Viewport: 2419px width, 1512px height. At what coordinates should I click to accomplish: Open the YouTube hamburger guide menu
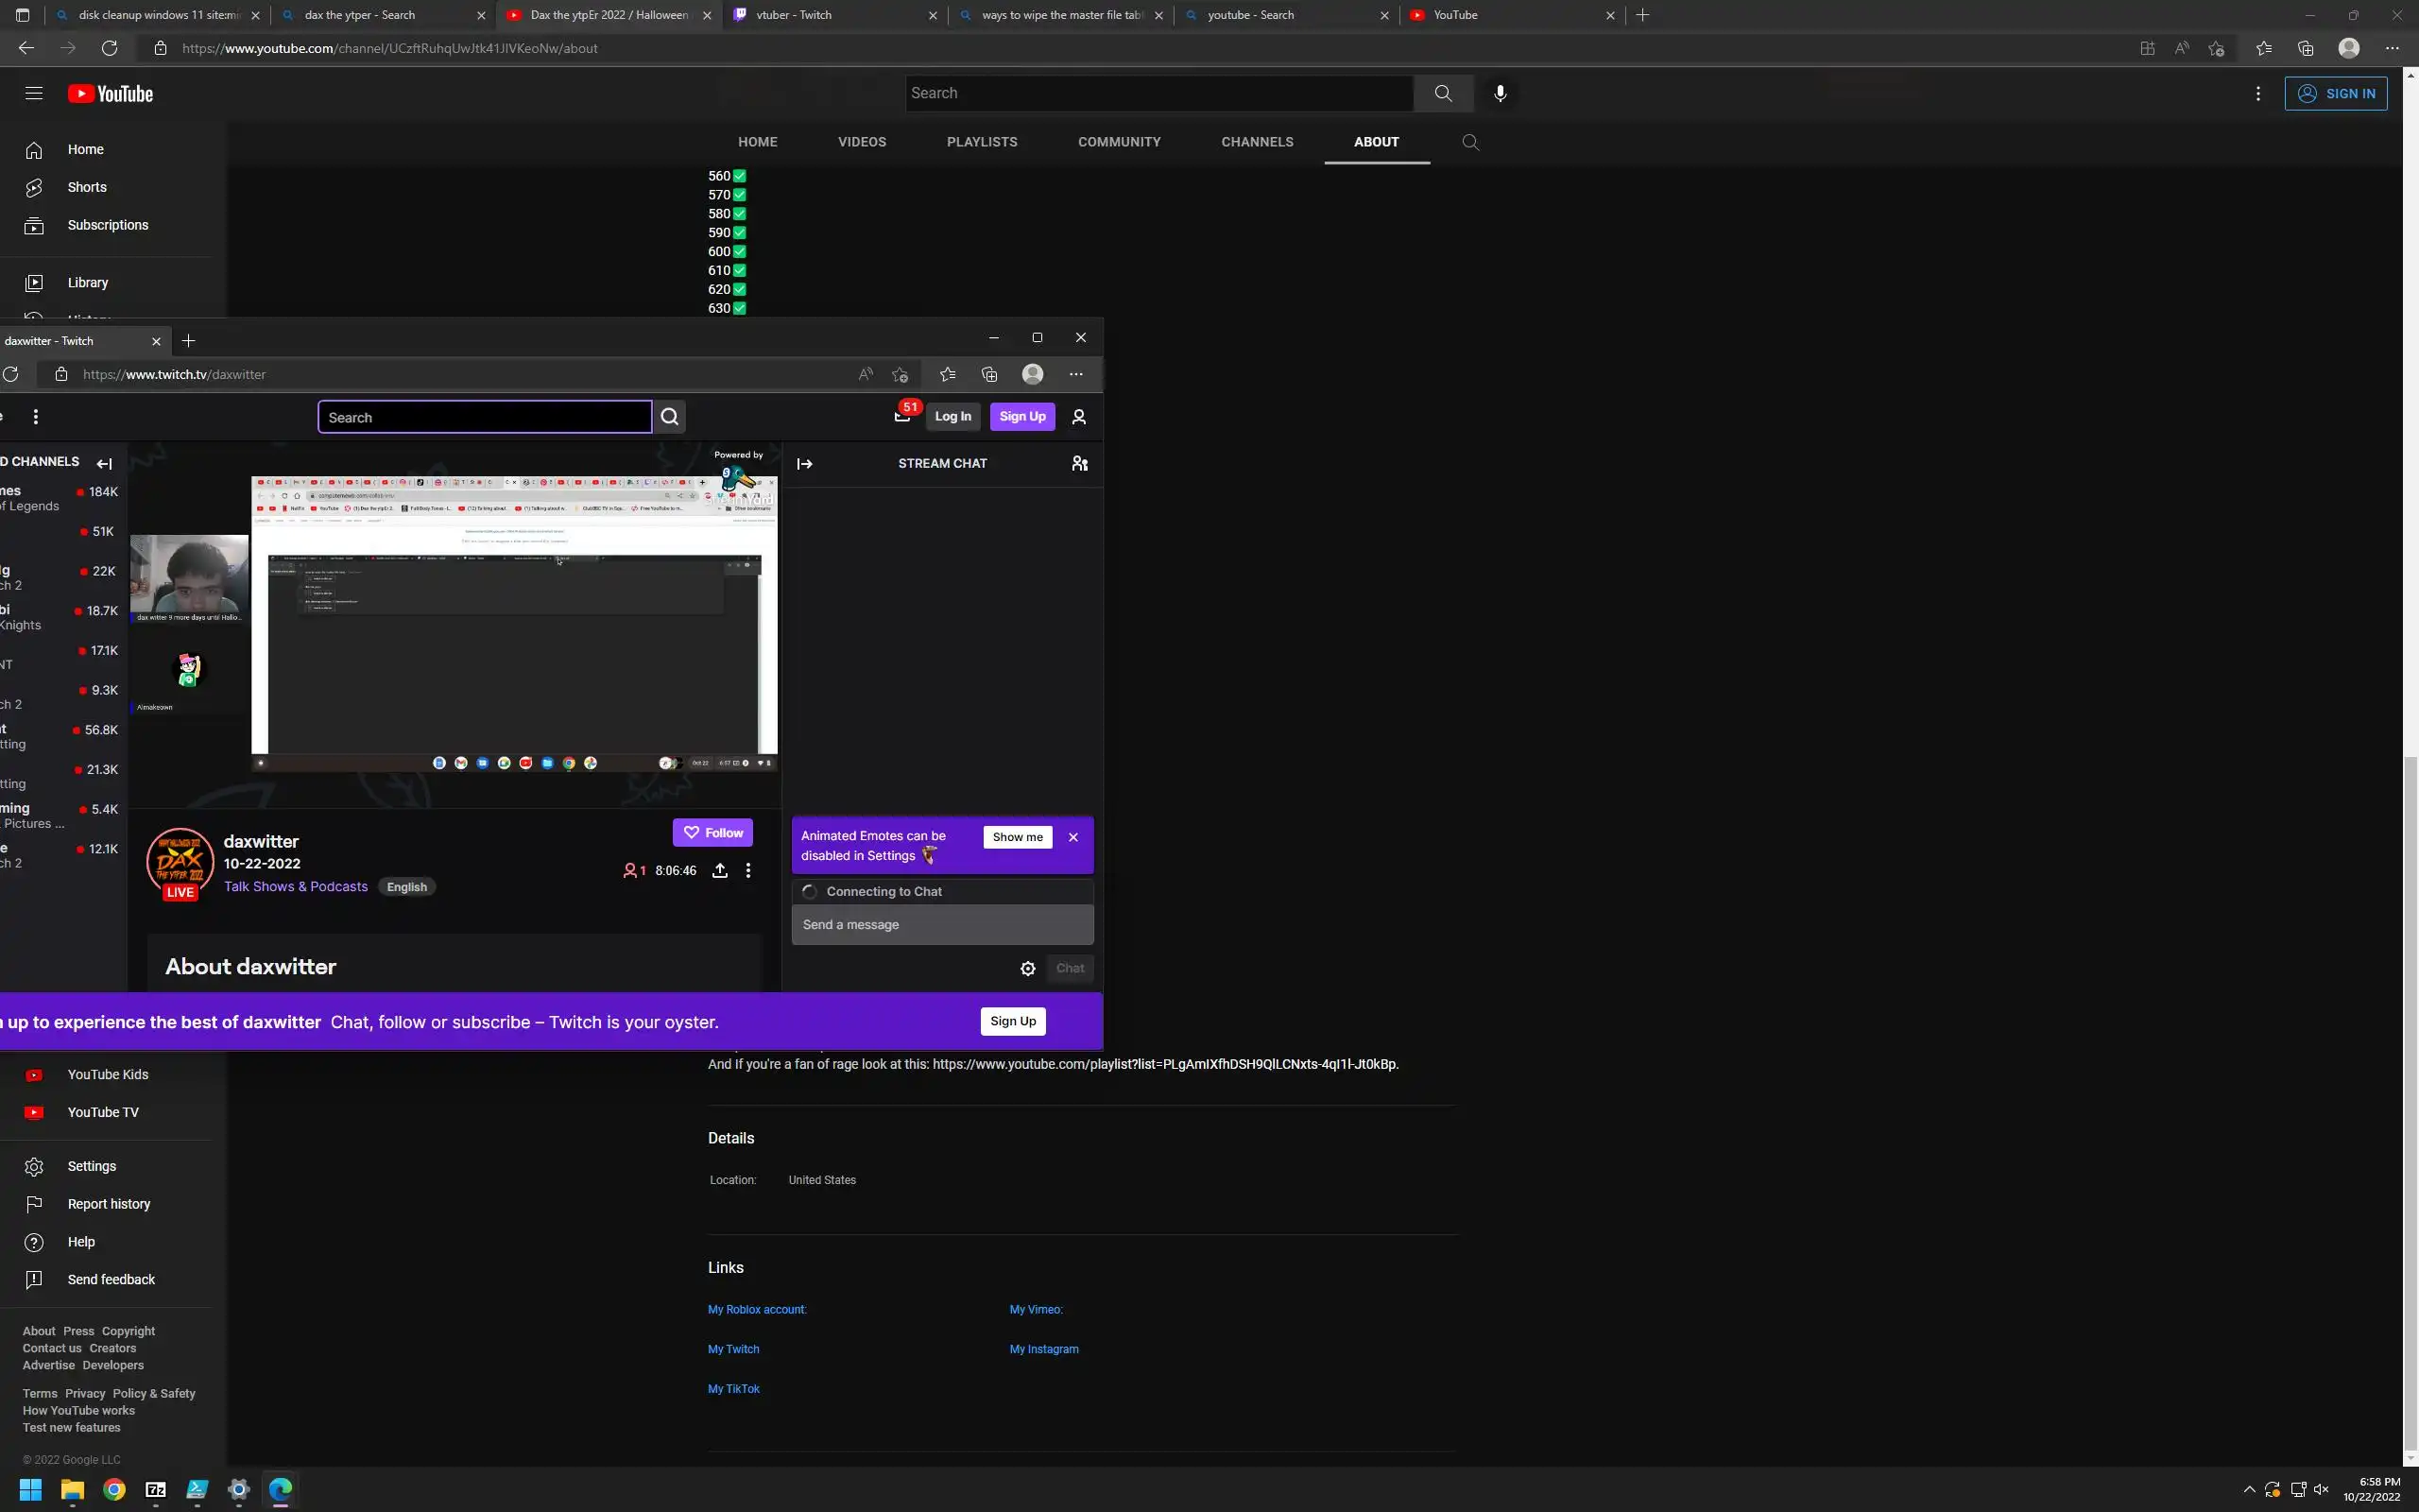[x=34, y=93]
